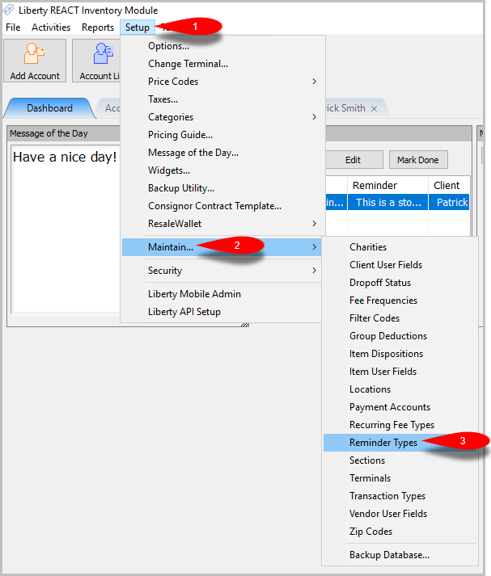Choose Item User Fields
491x576 pixels.
tap(383, 372)
